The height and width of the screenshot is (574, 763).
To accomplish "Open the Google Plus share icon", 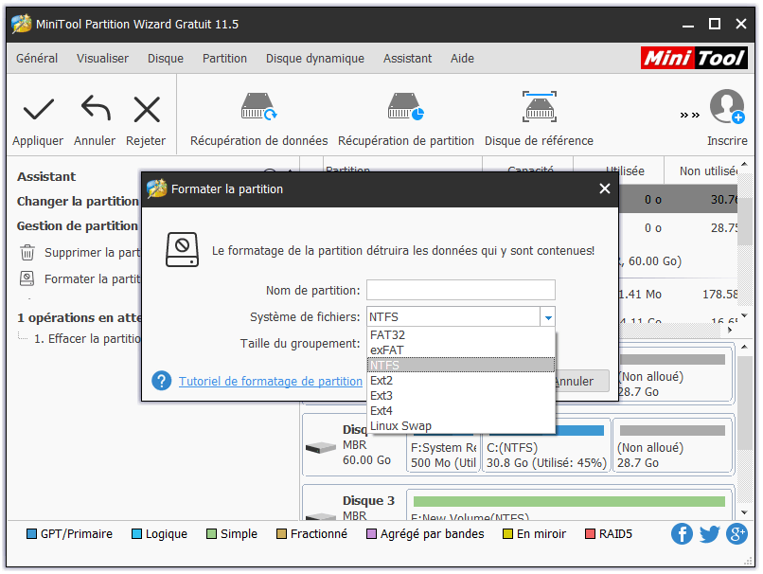I will pos(736,534).
